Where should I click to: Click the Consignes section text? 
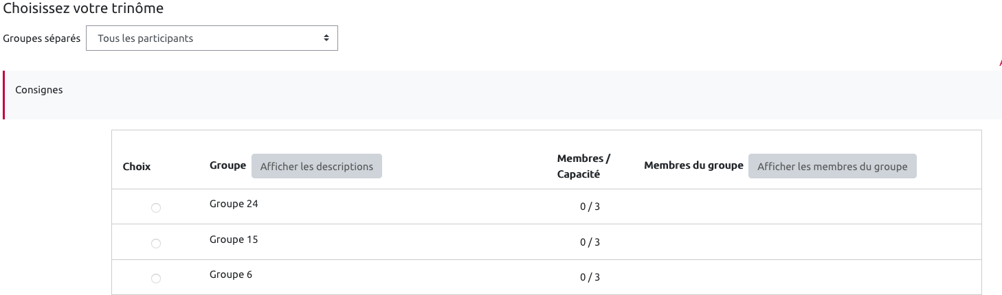39,90
